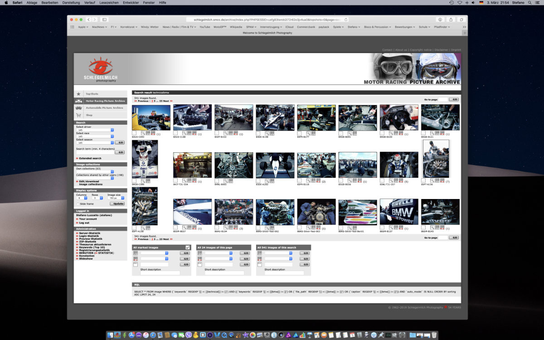Click the Update button in Display options
544x340 pixels.
[117, 203]
